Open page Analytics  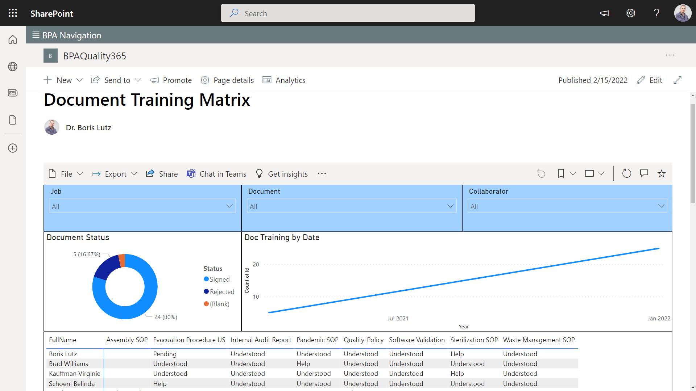(284, 80)
